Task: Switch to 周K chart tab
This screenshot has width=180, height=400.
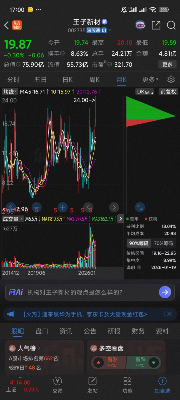Action: point(94,79)
